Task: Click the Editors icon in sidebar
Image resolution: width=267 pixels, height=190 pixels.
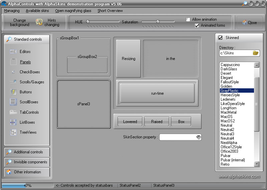Action: 13,51
